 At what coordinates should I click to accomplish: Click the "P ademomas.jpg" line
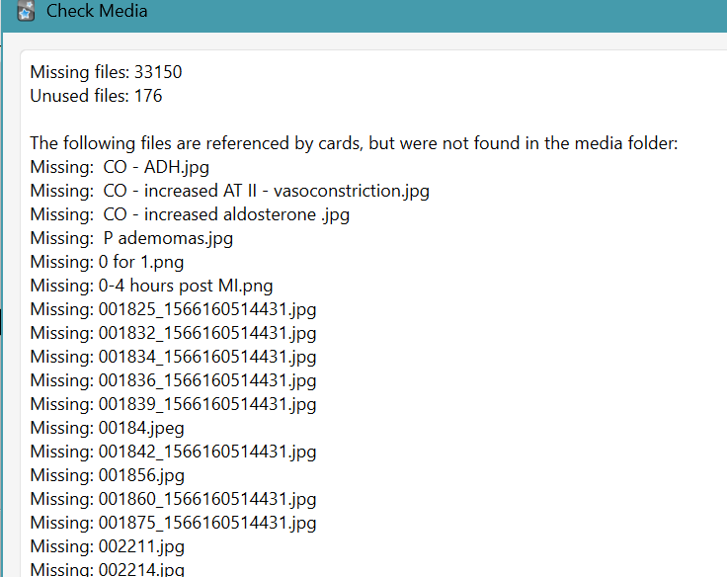pyautogui.click(x=131, y=238)
